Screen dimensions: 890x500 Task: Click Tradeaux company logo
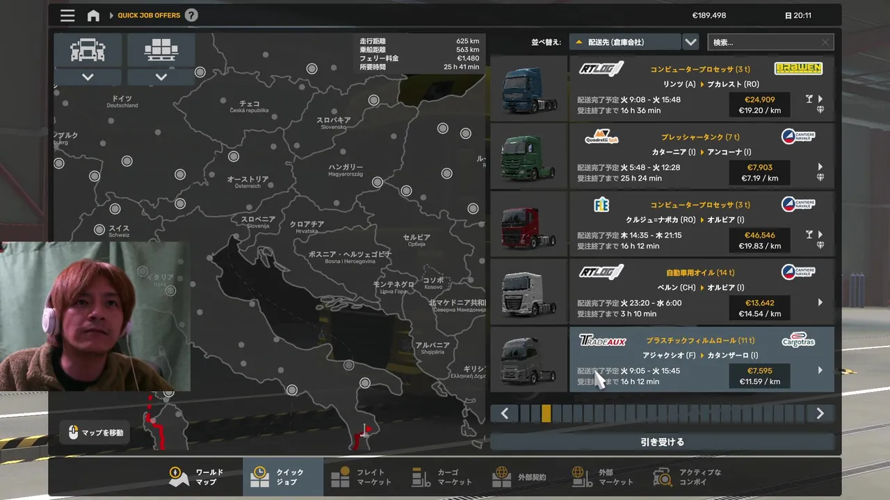[602, 341]
